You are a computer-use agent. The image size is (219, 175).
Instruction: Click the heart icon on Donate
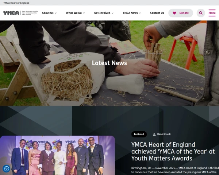(174, 13)
